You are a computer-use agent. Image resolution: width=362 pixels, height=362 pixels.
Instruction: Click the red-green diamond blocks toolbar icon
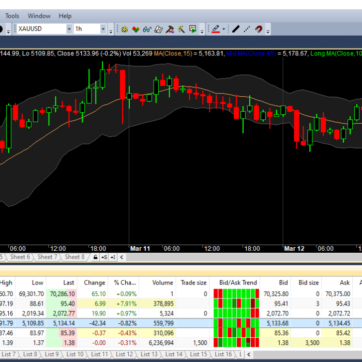[135, 29]
